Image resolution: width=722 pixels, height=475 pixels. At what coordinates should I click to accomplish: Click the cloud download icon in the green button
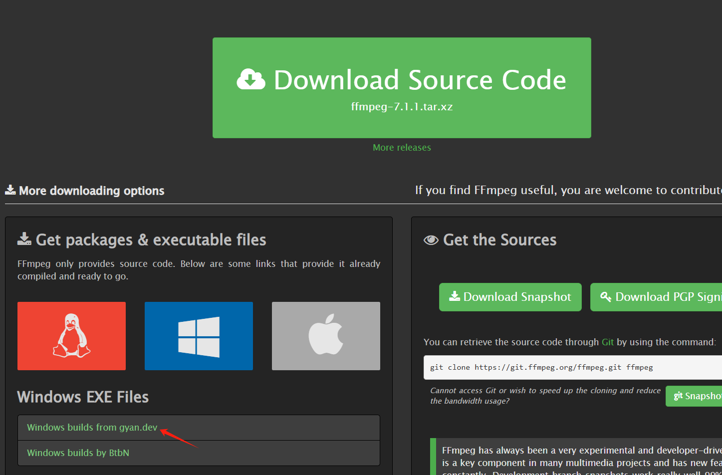[x=251, y=80]
